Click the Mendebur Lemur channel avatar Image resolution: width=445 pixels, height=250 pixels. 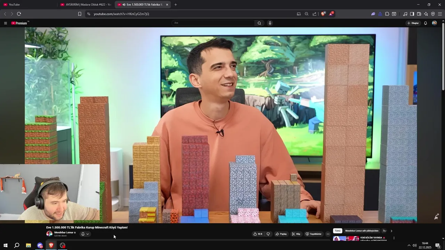(x=49, y=234)
